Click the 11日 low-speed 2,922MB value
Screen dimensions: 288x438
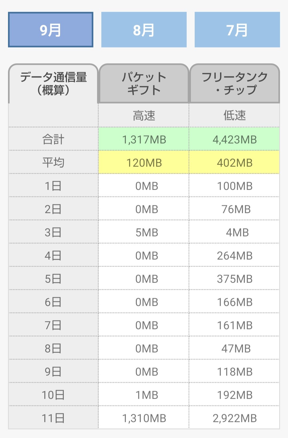click(x=234, y=418)
